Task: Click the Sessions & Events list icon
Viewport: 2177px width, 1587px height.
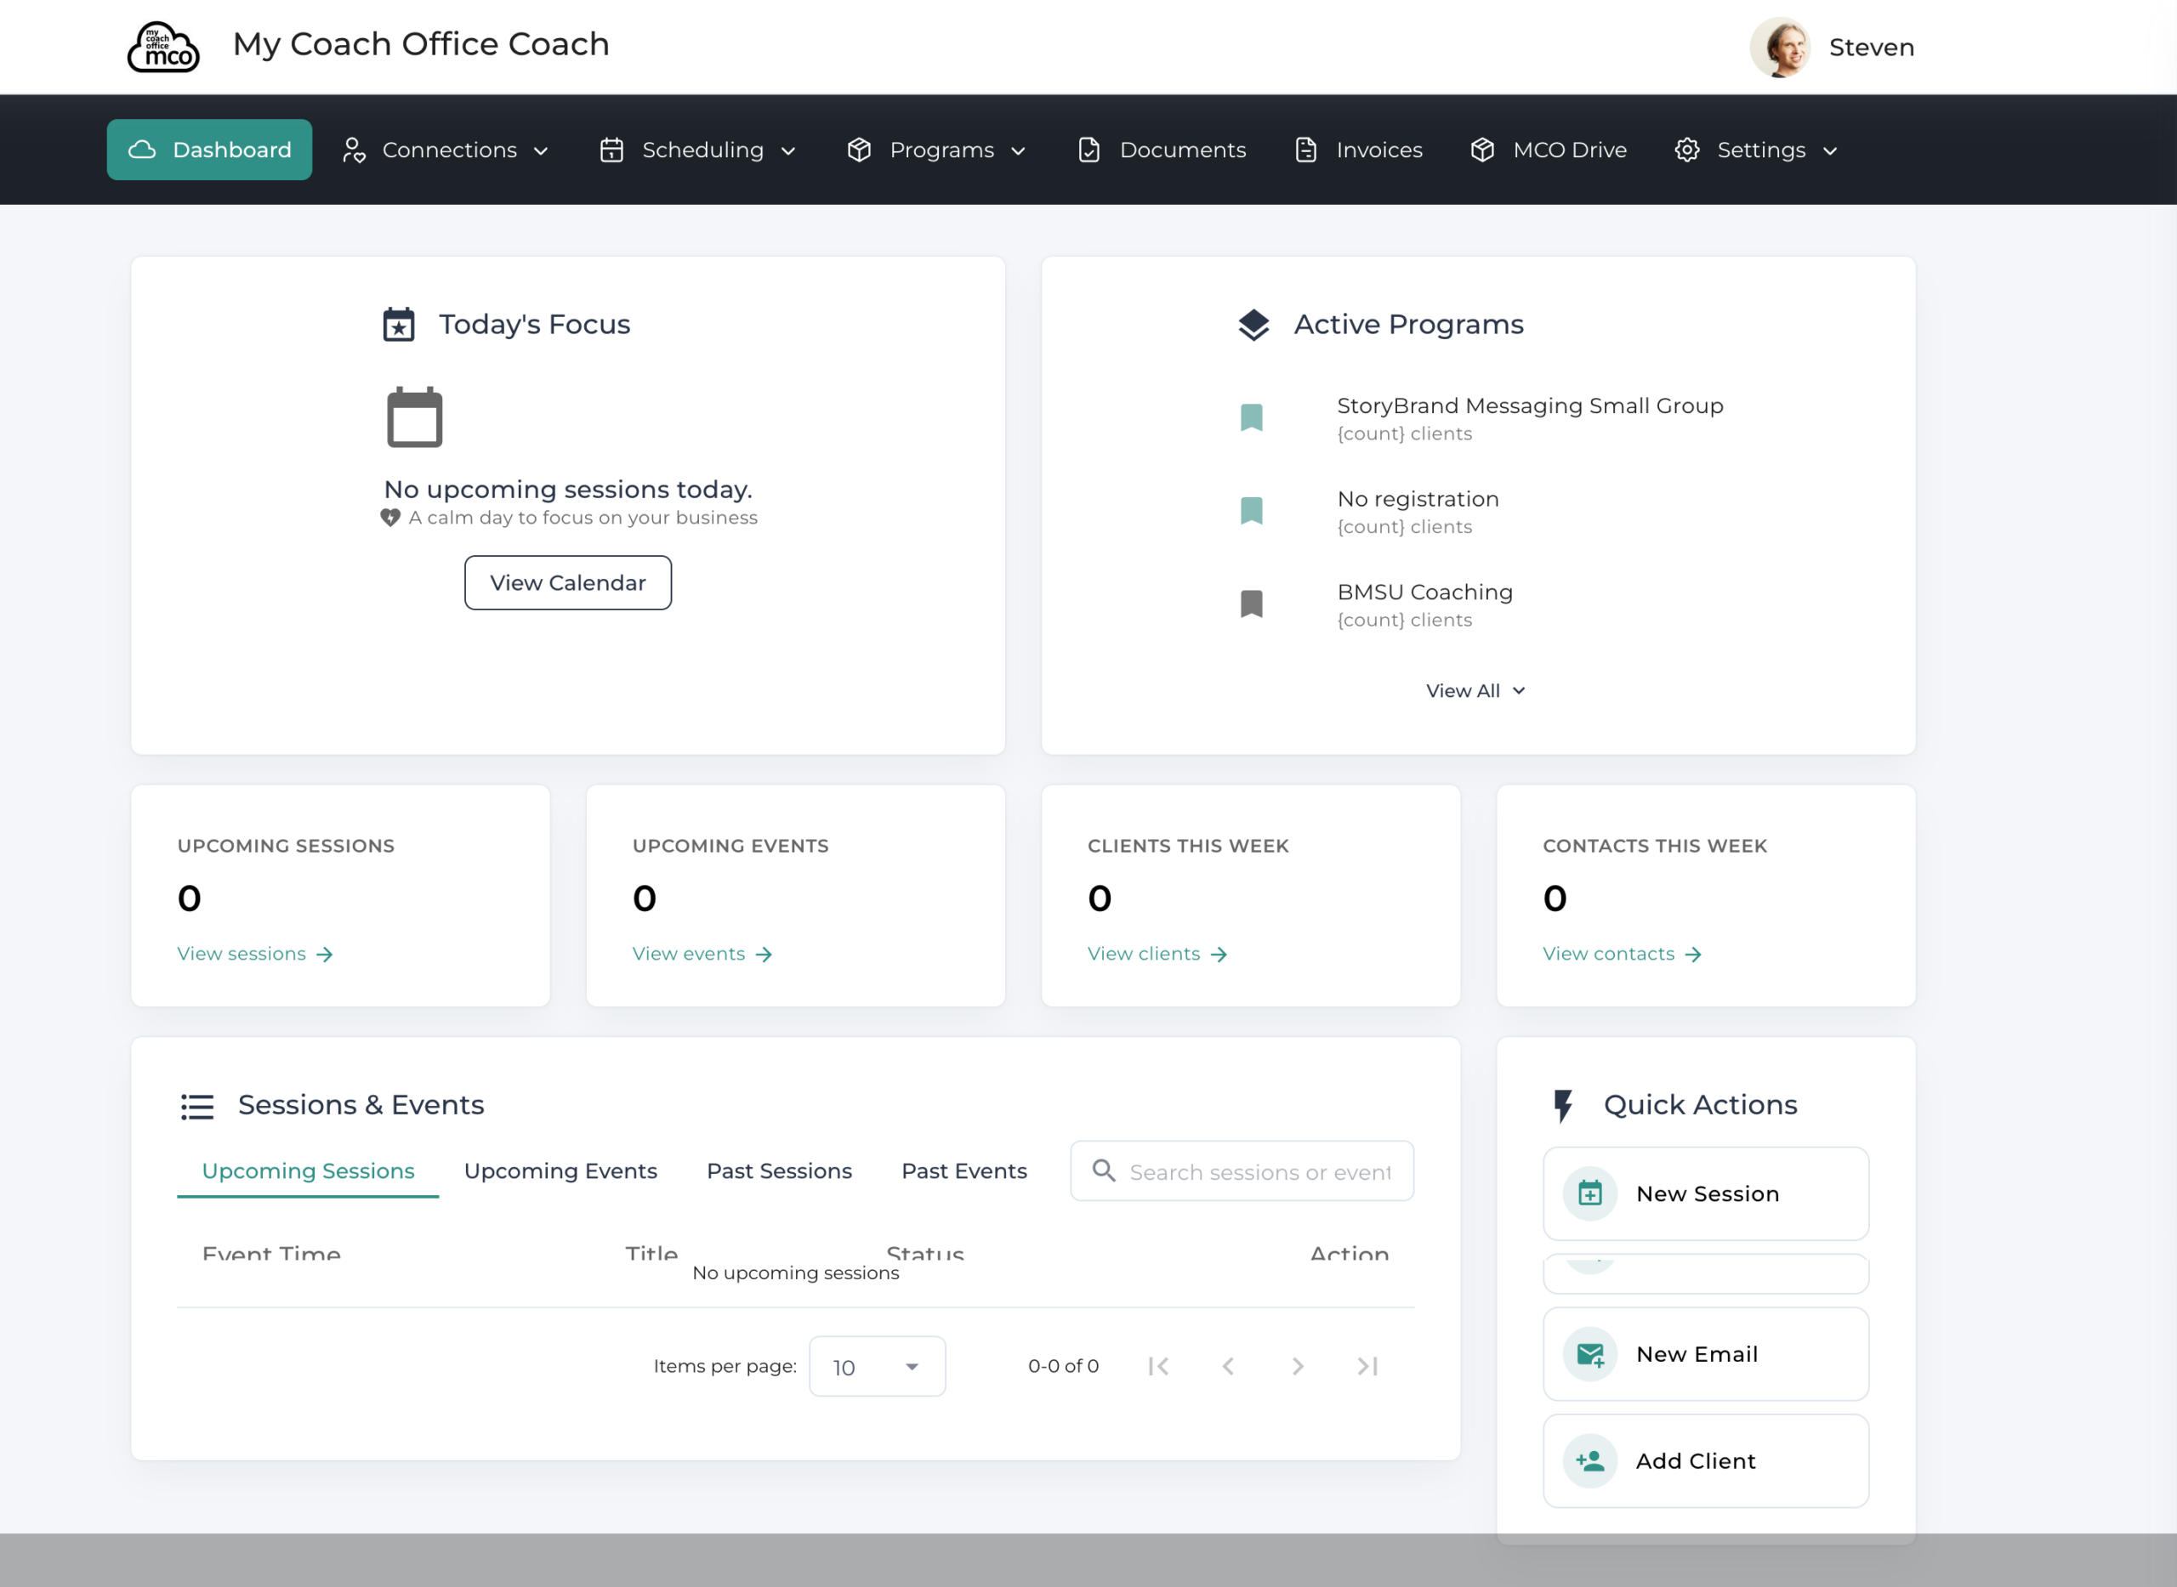Action: click(x=197, y=1107)
